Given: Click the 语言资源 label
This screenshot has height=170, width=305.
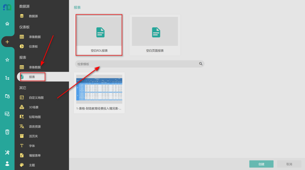Looking at the screenshot, I should (35, 127).
